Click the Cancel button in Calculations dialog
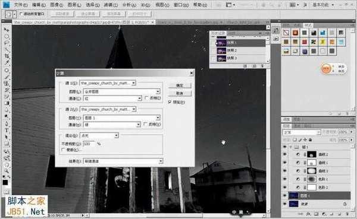The image size is (357, 219). click(x=180, y=93)
